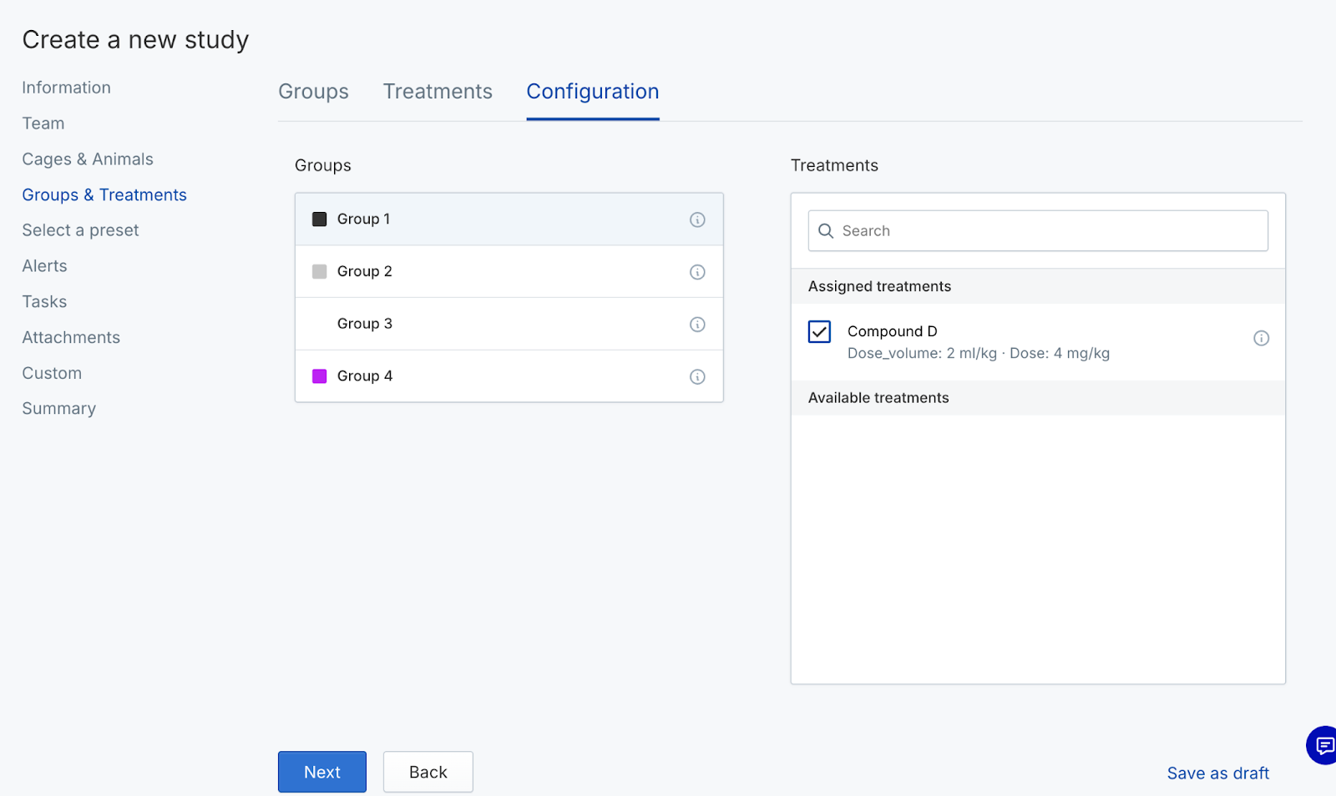Show info for Group 4

[697, 377]
